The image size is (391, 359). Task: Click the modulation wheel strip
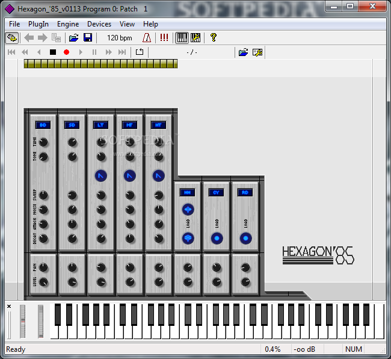pos(41,321)
